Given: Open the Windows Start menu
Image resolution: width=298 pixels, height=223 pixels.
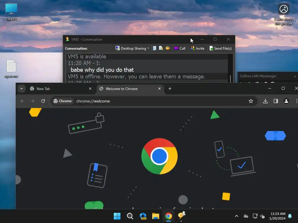Looking at the screenshot, I should click(x=117, y=216).
